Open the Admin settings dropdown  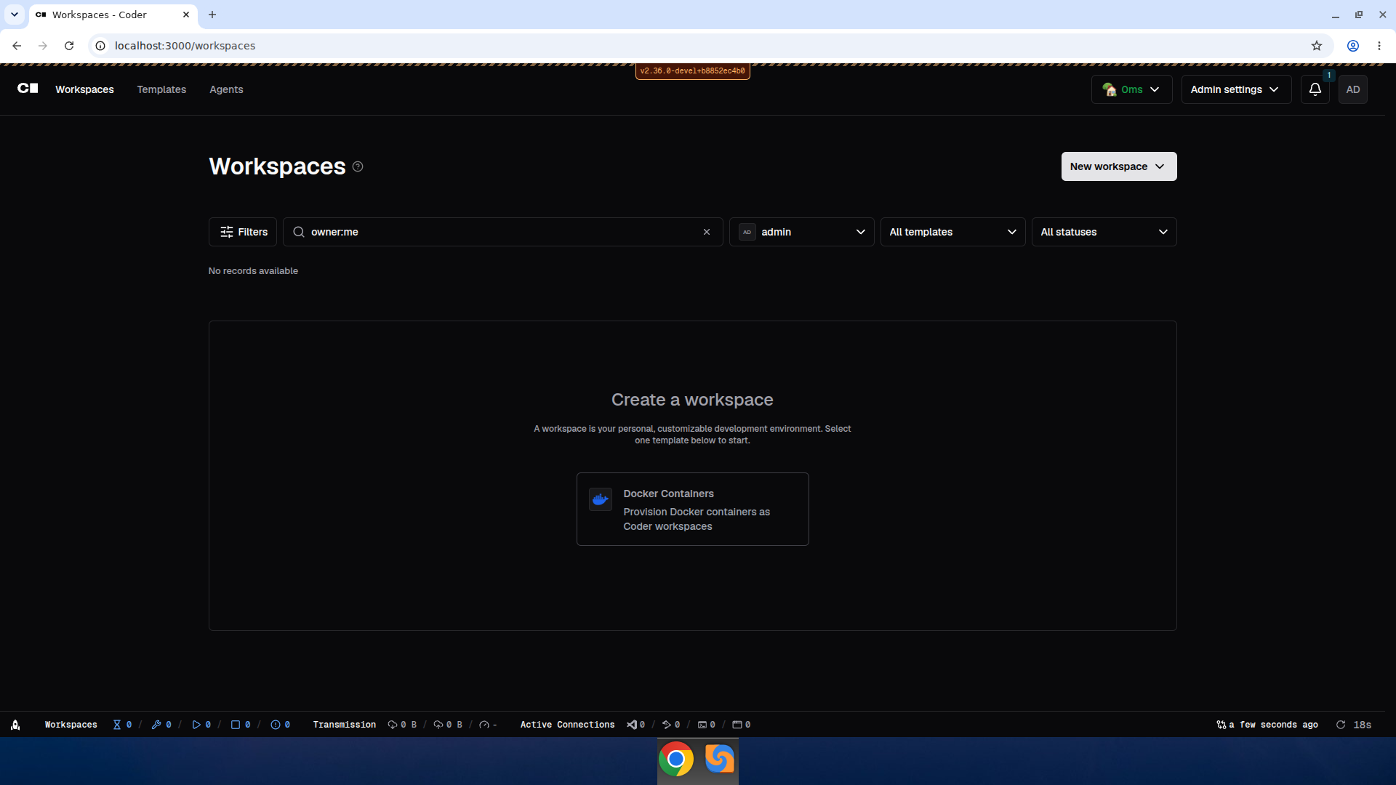click(x=1236, y=89)
